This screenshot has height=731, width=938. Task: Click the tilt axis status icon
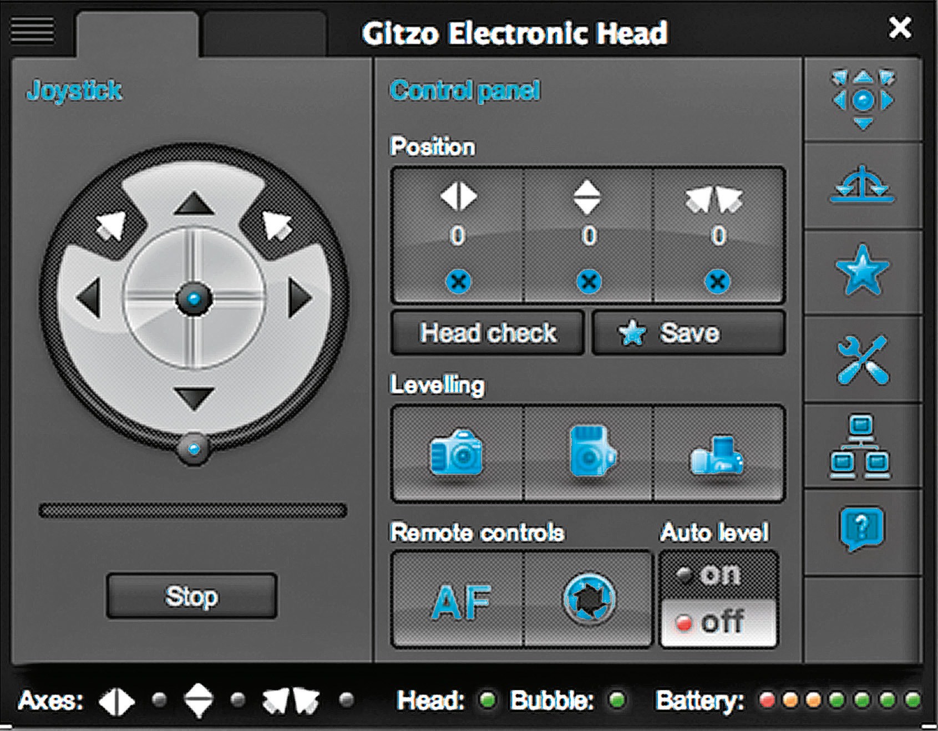pyautogui.click(x=199, y=701)
